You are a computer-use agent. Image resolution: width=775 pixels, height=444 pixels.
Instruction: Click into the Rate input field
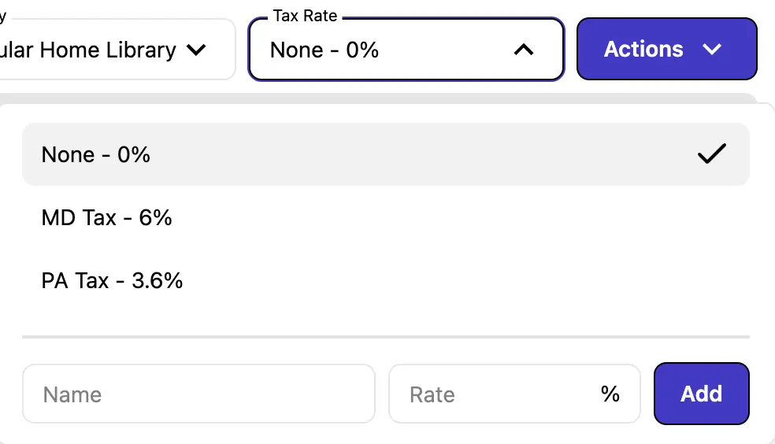(496, 394)
